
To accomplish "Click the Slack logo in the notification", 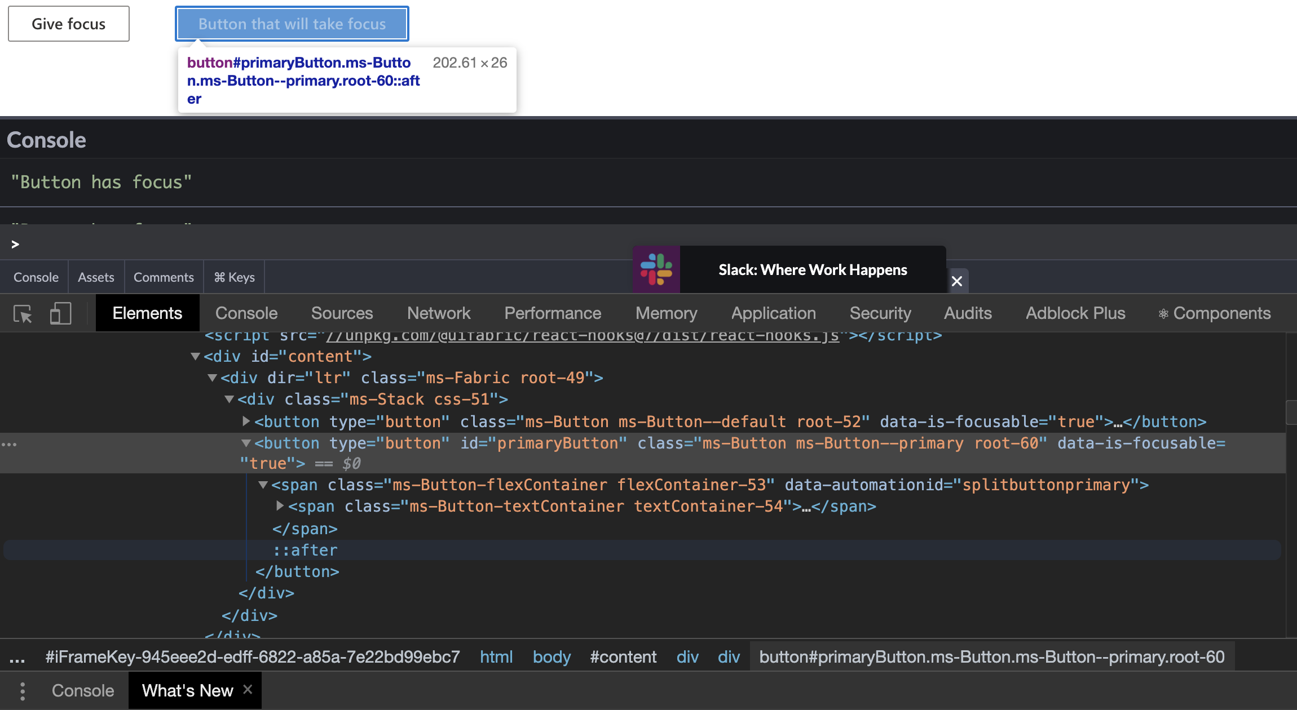I will pos(656,269).
